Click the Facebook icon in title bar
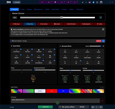The height and width of the screenshot is (109, 115). click(93, 2)
